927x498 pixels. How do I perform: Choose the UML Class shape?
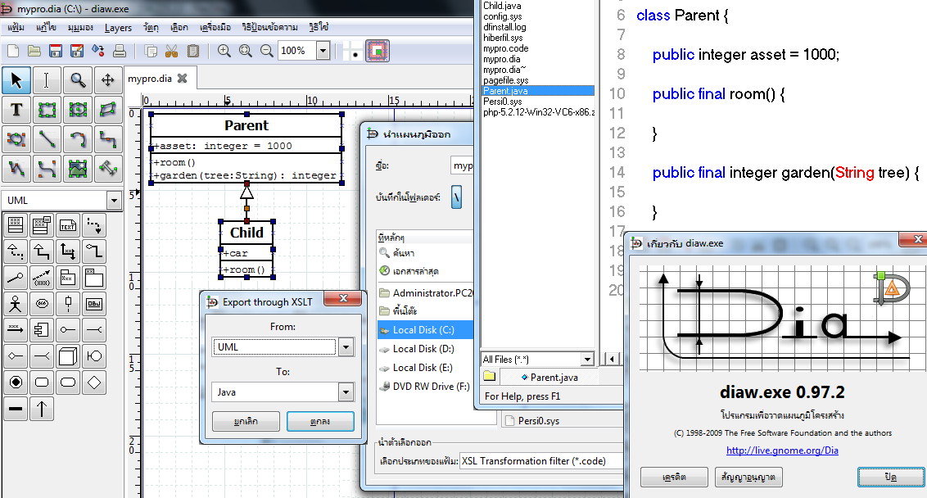(16, 224)
